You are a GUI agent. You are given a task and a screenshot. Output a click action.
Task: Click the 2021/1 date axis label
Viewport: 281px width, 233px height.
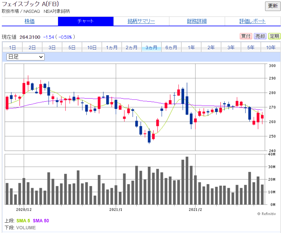point(116,209)
